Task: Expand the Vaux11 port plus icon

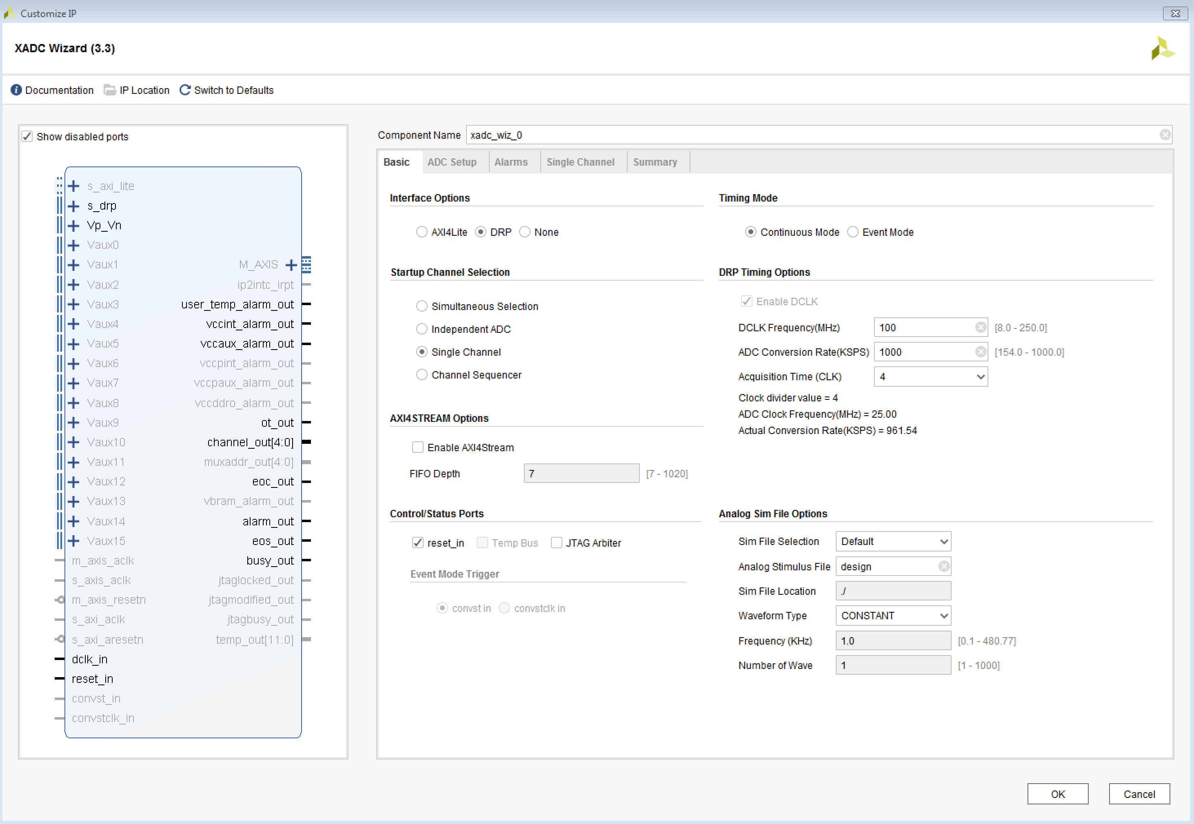Action: coord(74,462)
